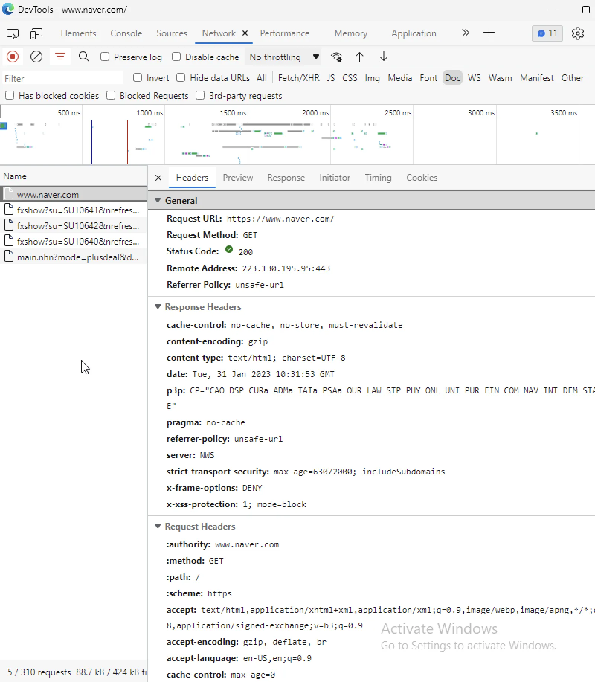This screenshot has width=595, height=682.
Task: Click the www.naver.com document icon
Action: (9, 194)
